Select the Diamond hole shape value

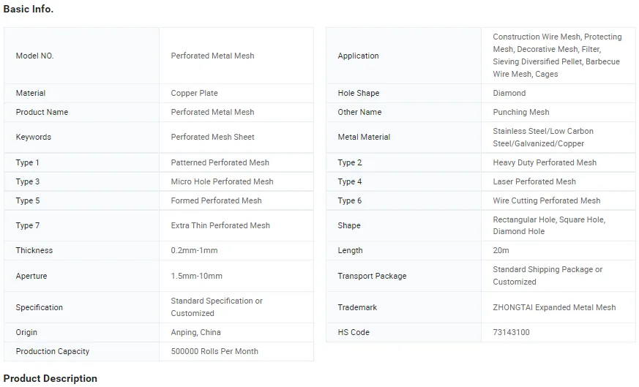[x=509, y=93]
